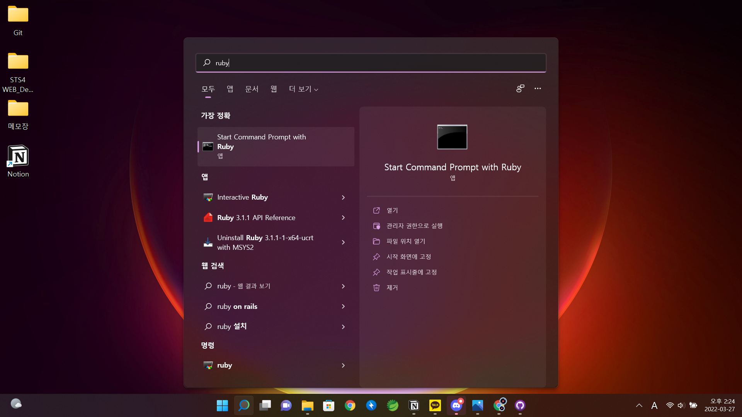The image size is (742, 417).
Task: Expand the ruby on rails suggestion arrow
Action: [x=343, y=307]
